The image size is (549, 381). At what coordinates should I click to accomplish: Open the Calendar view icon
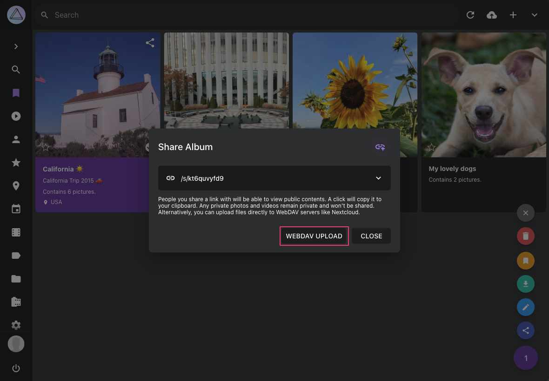click(x=16, y=209)
